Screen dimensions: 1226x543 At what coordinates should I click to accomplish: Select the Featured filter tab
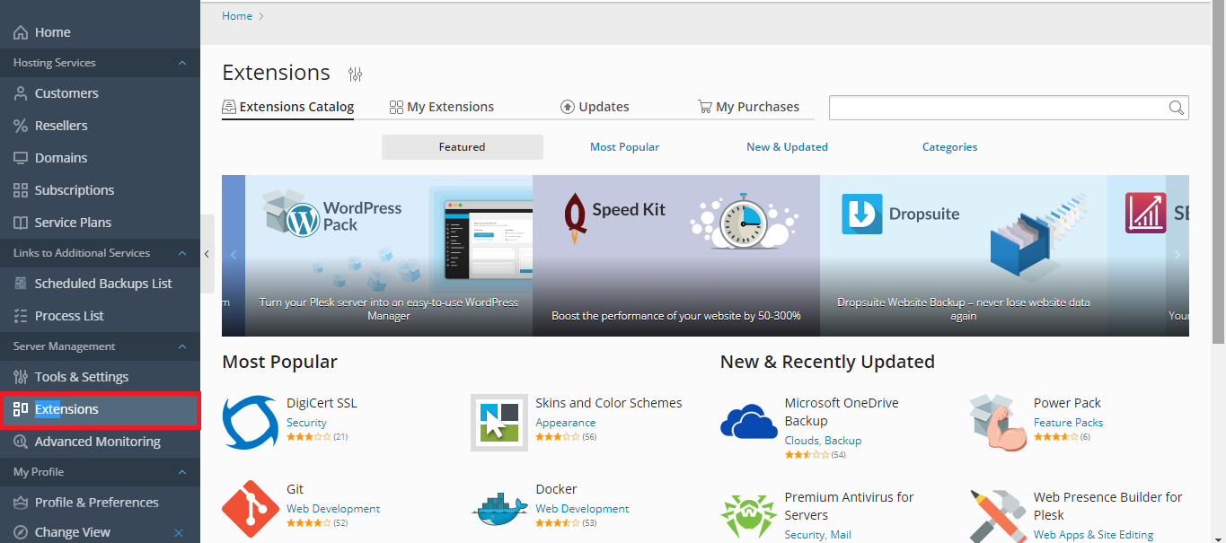[x=463, y=147]
